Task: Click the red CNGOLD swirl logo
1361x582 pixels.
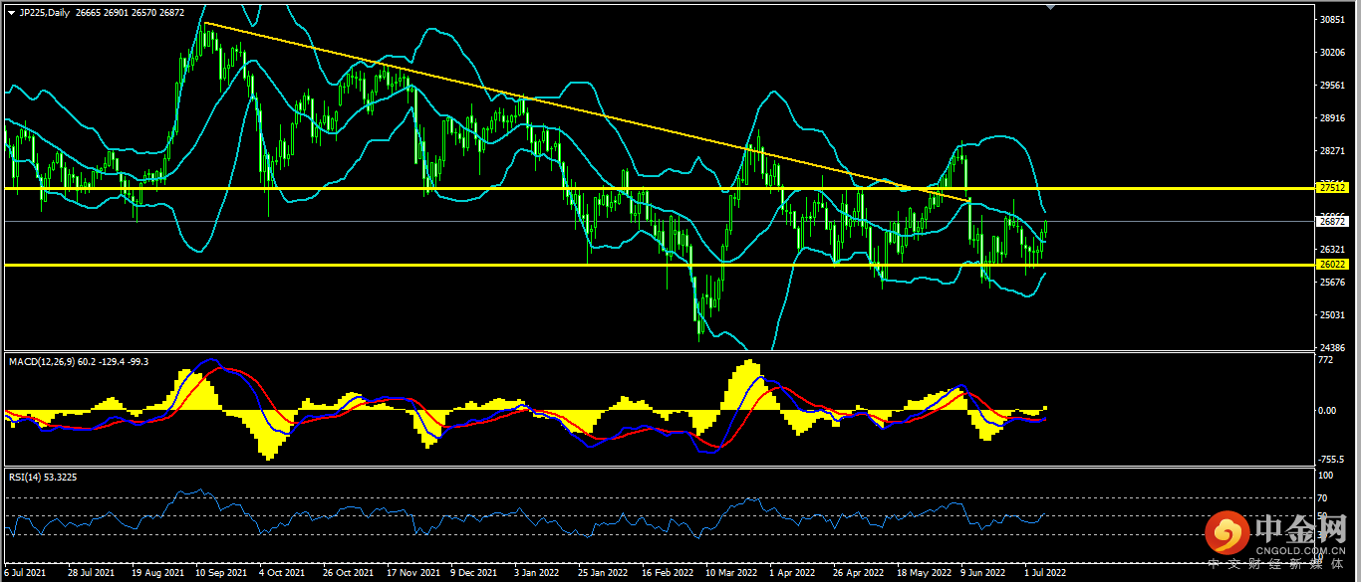Action: tap(1225, 535)
